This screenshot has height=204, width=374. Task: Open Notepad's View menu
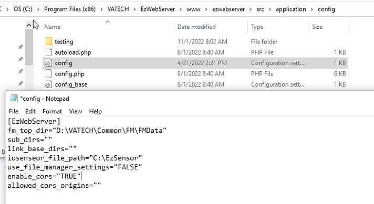coord(75,111)
